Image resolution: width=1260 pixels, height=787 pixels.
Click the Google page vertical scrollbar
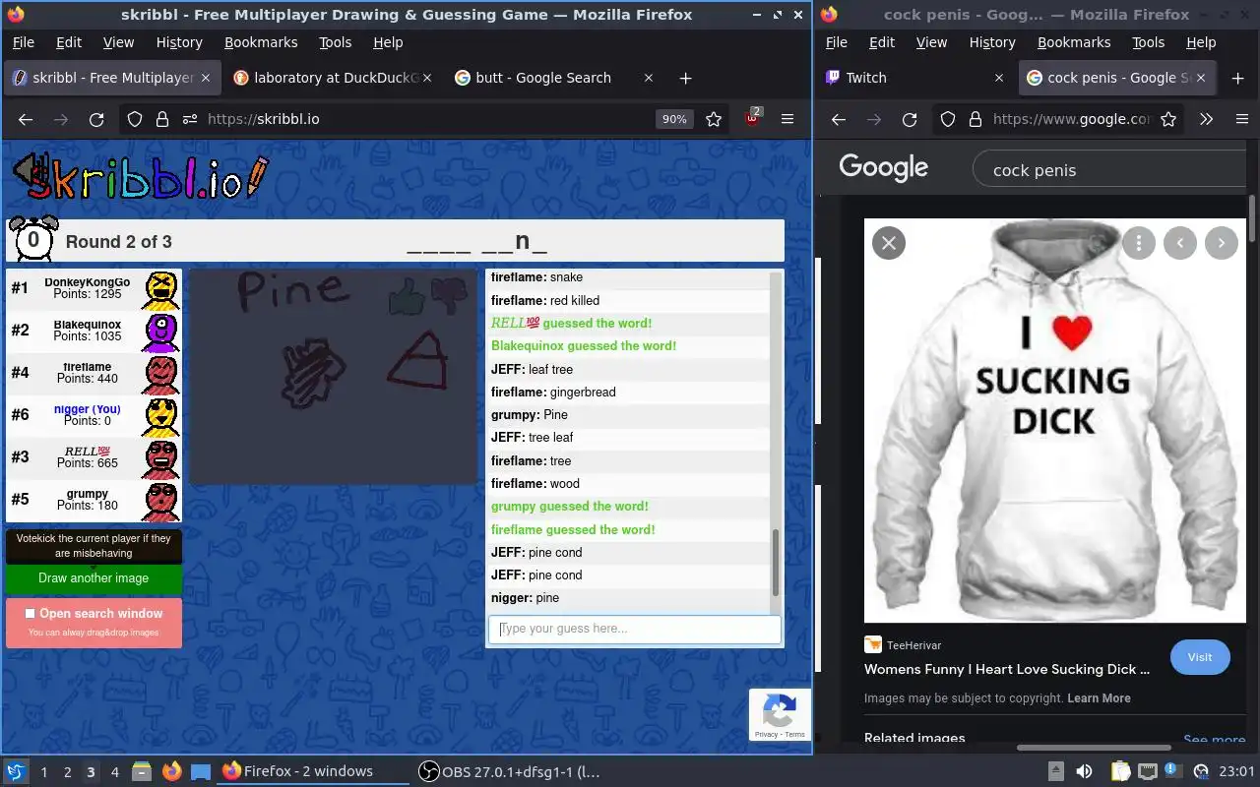pyautogui.click(x=1252, y=218)
